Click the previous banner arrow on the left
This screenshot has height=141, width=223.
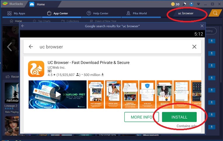tap(10, 47)
